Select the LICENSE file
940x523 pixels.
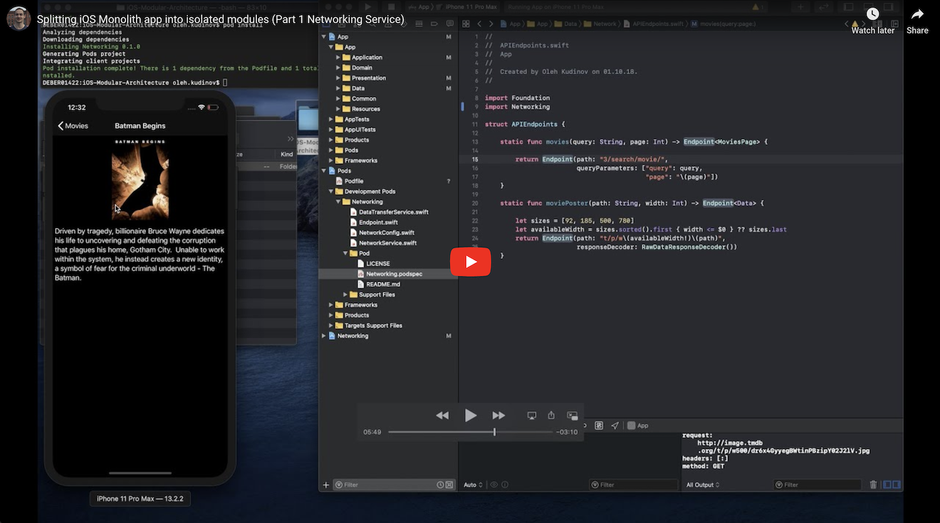[x=377, y=264]
